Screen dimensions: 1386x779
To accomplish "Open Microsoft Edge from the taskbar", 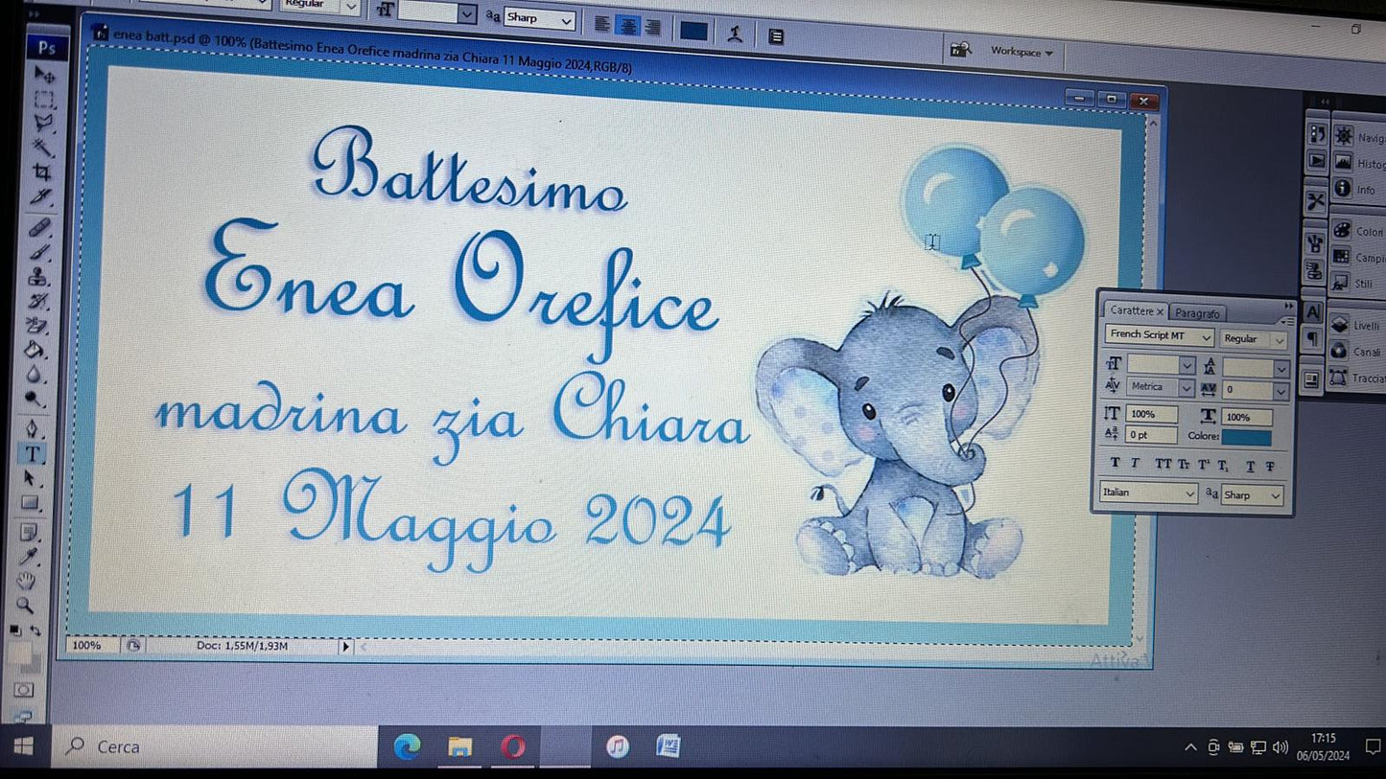I will [x=407, y=746].
